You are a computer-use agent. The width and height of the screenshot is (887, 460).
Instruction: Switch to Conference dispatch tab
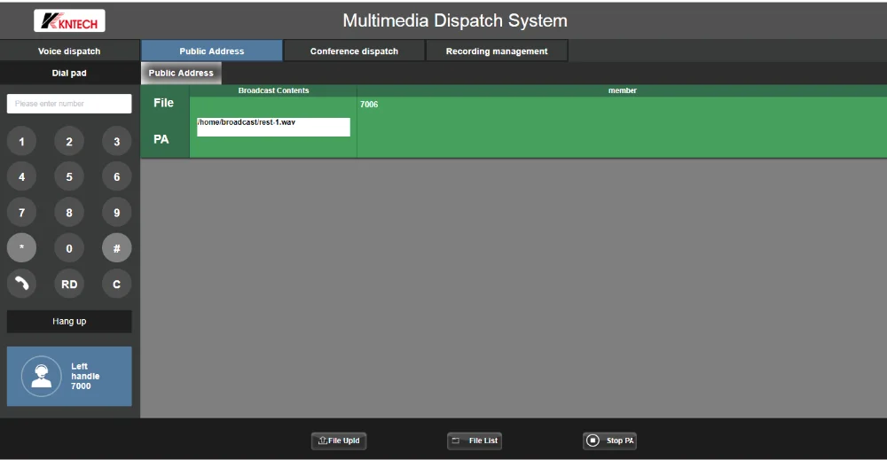[354, 51]
